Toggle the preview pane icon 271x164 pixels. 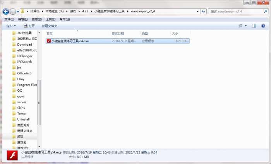tap(254, 26)
